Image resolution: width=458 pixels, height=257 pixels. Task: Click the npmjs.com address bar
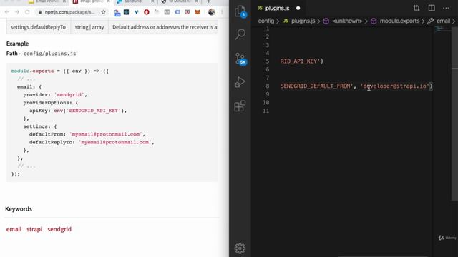[69, 12]
